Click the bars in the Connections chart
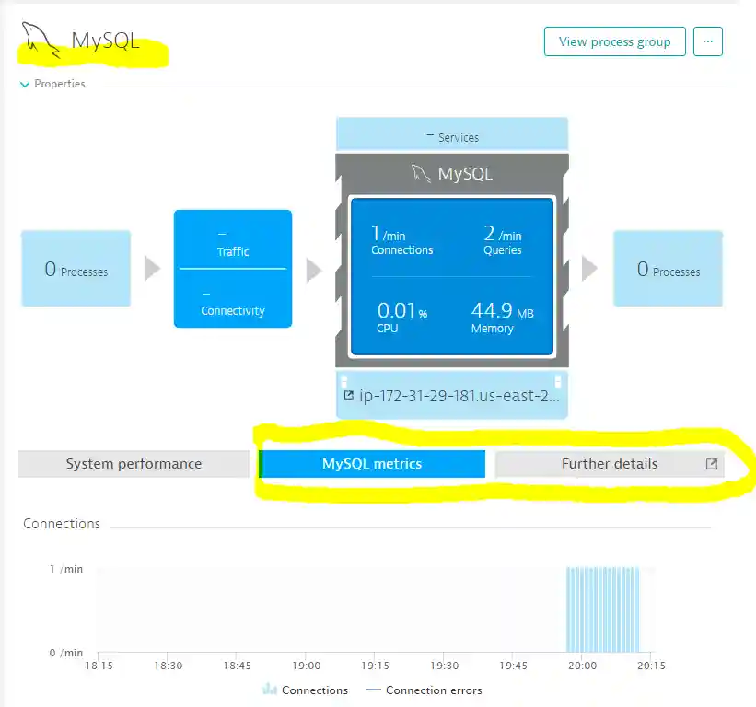This screenshot has height=707, width=756. coord(602,609)
